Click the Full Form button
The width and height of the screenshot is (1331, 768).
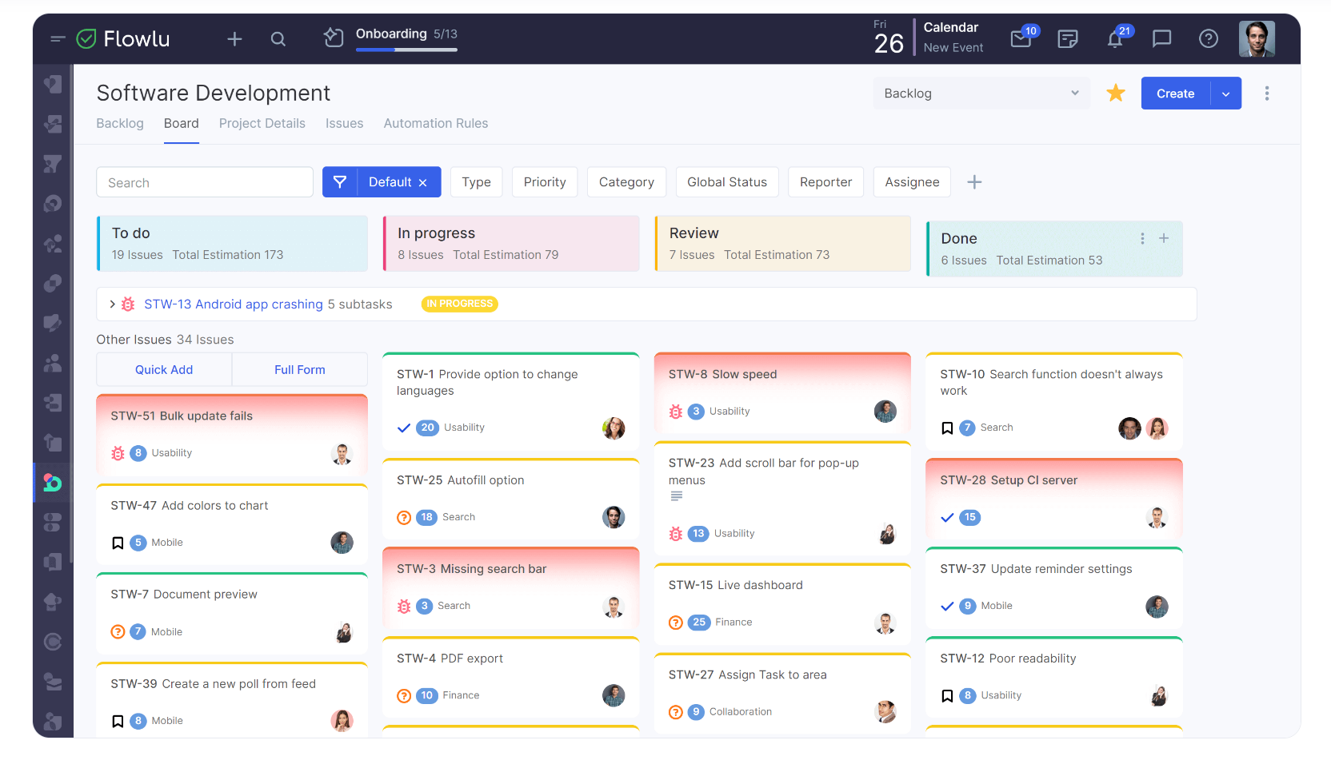300,370
